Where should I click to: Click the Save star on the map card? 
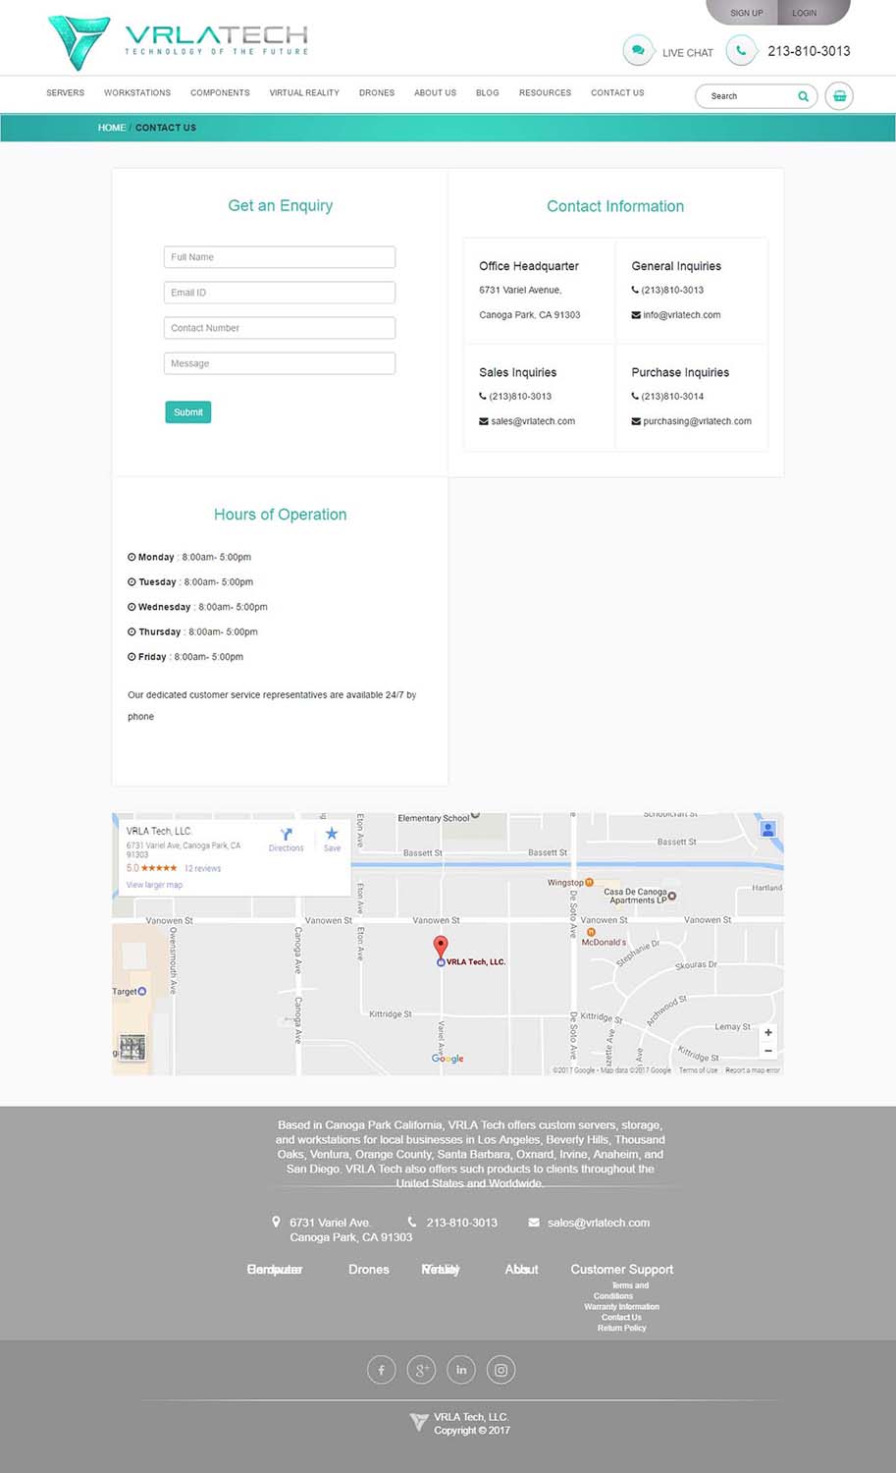pos(332,833)
